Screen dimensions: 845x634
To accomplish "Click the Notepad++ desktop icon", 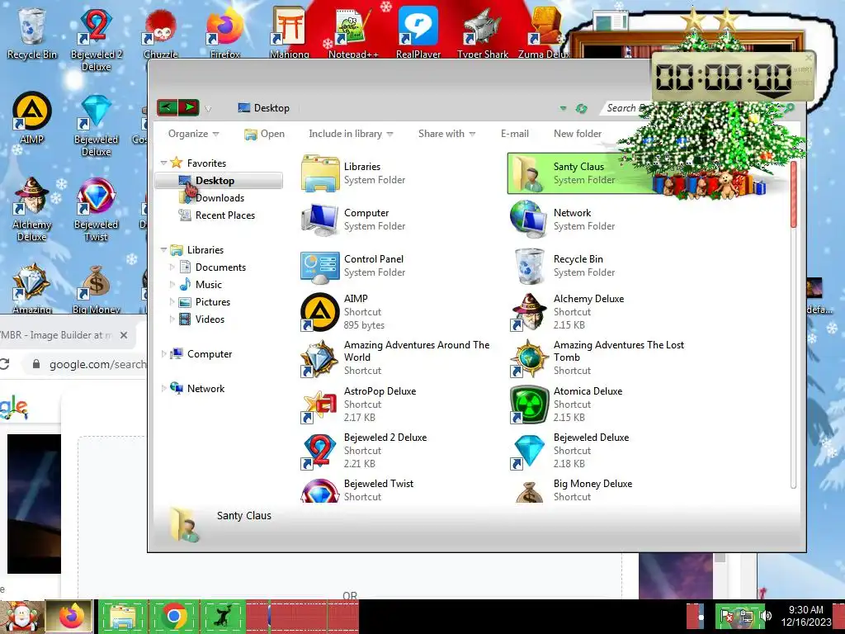I will (353, 33).
